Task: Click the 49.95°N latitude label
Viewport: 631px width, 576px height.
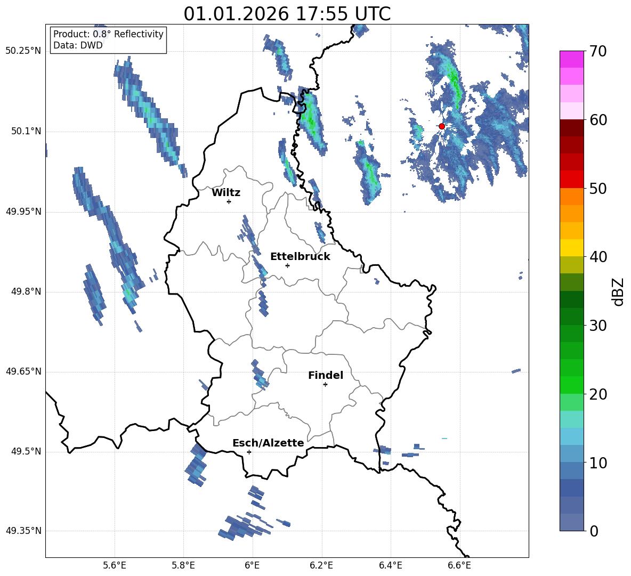Action: click(23, 212)
